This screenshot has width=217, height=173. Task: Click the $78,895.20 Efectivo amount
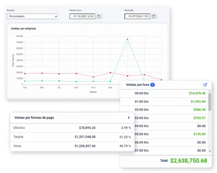[x=87, y=128]
